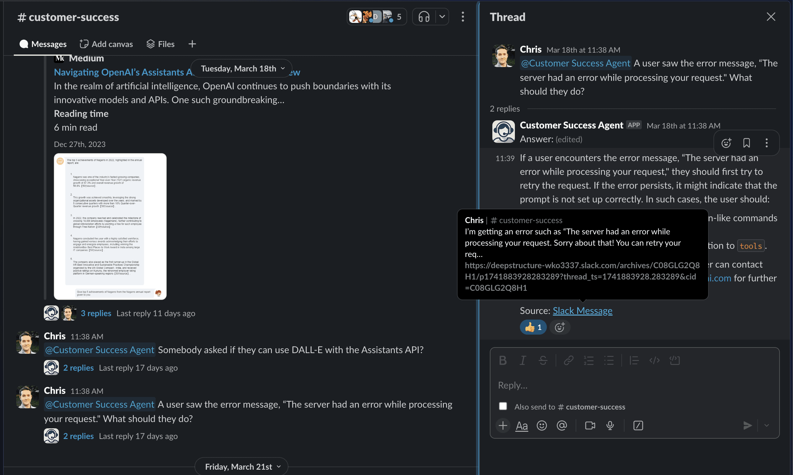This screenshot has width=793, height=475.
Task: Click the 11:39 message timestamp in thread
Action: click(505, 159)
